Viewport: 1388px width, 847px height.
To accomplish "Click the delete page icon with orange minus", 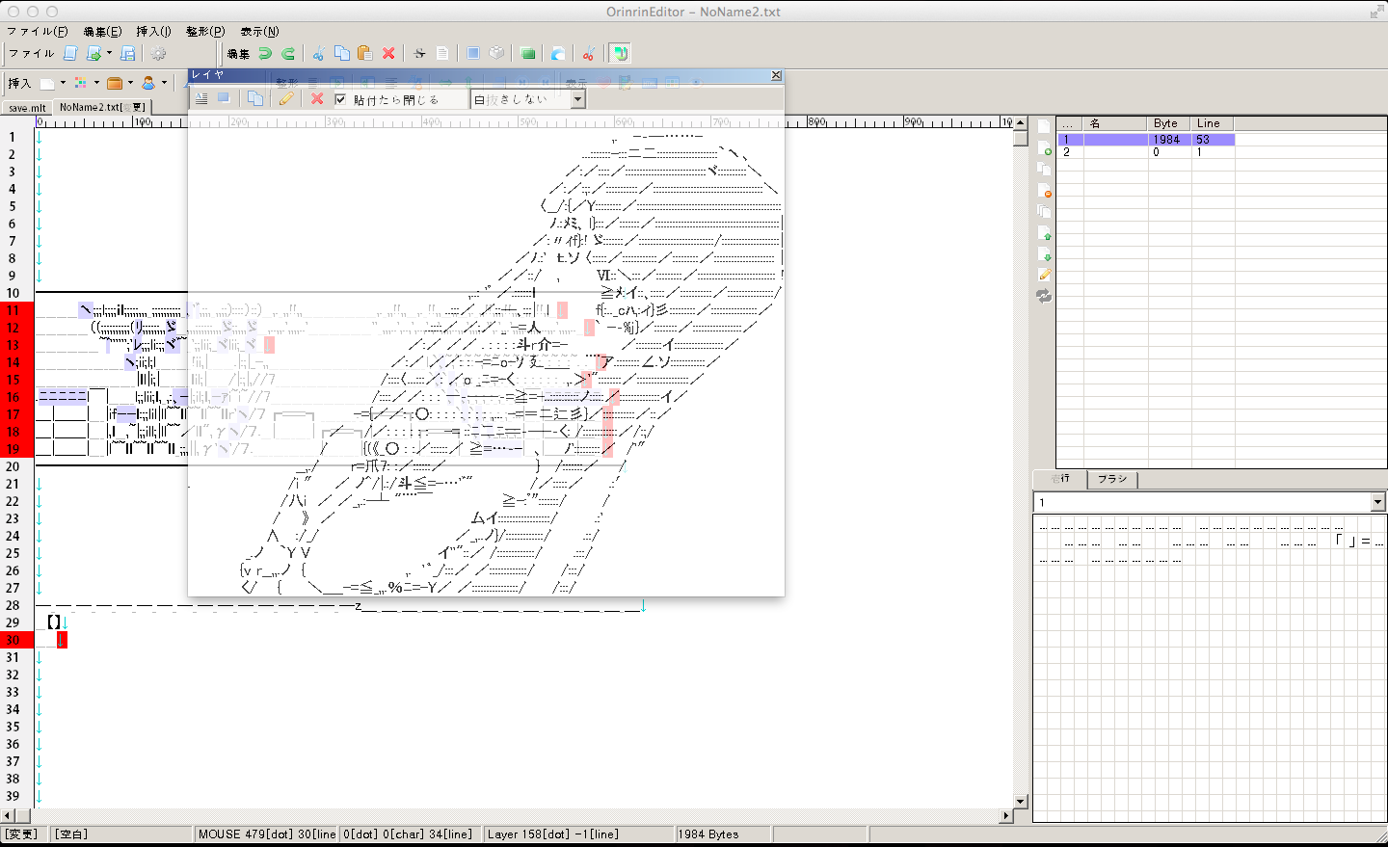I will click(1045, 191).
